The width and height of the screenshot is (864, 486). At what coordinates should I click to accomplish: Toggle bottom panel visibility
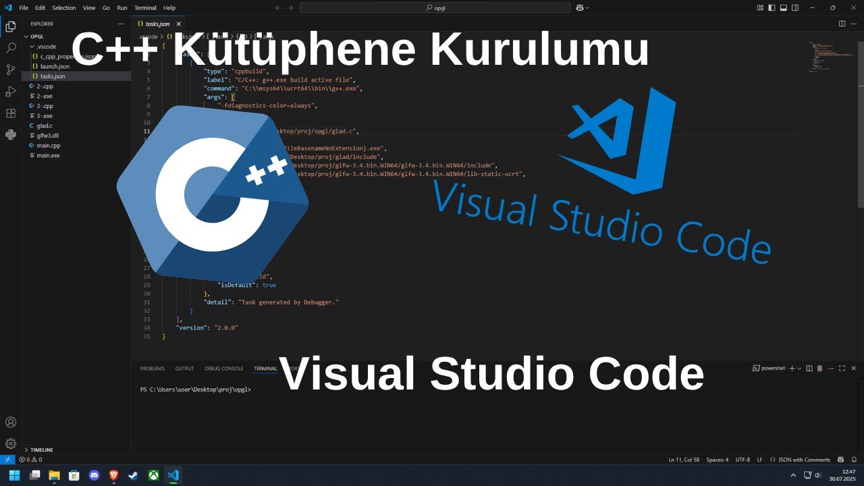[x=783, y=7]
